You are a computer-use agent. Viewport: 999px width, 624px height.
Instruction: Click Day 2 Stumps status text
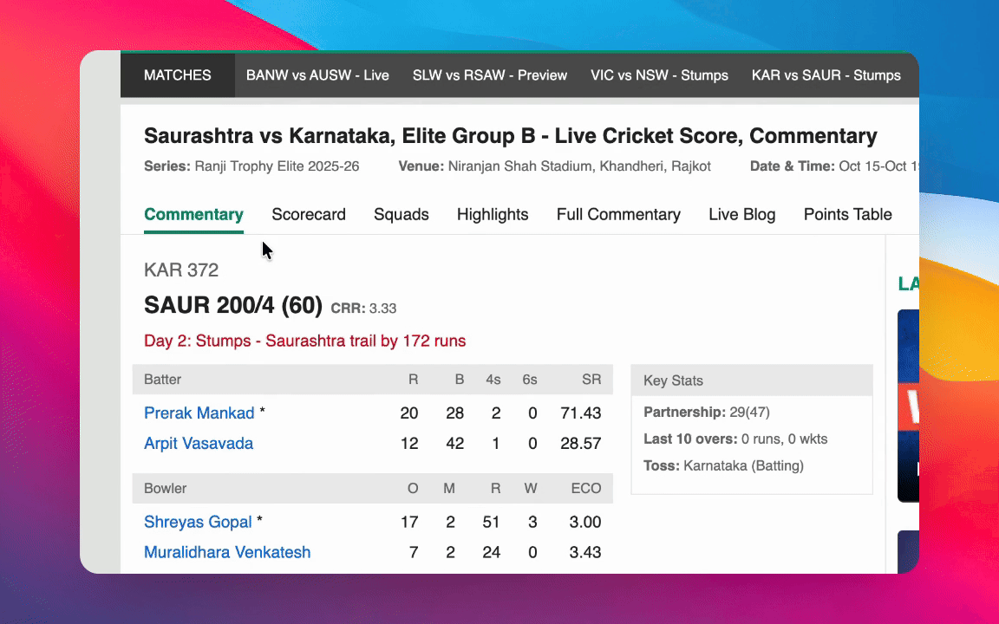[x=304, y=341]
